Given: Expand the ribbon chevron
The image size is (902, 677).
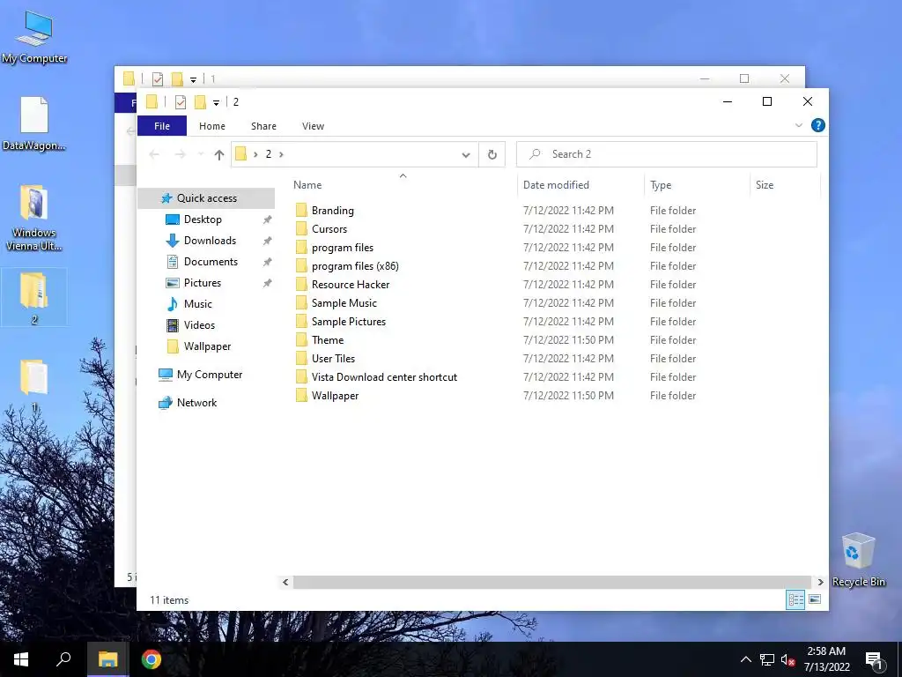Looking at the screenshot, I should click(x=798, y=125).
